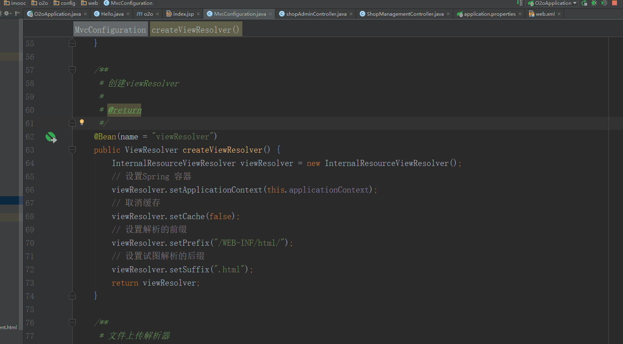Click the config breadcrumb folder
Viewport: 623px width, 344px height.
[x=65, y=3]
